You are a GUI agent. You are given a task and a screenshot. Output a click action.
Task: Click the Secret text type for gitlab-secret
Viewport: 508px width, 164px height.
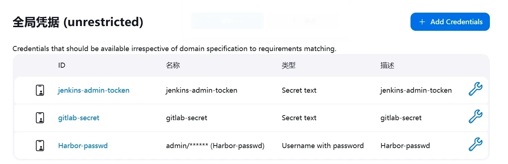(x=299, y=118)
